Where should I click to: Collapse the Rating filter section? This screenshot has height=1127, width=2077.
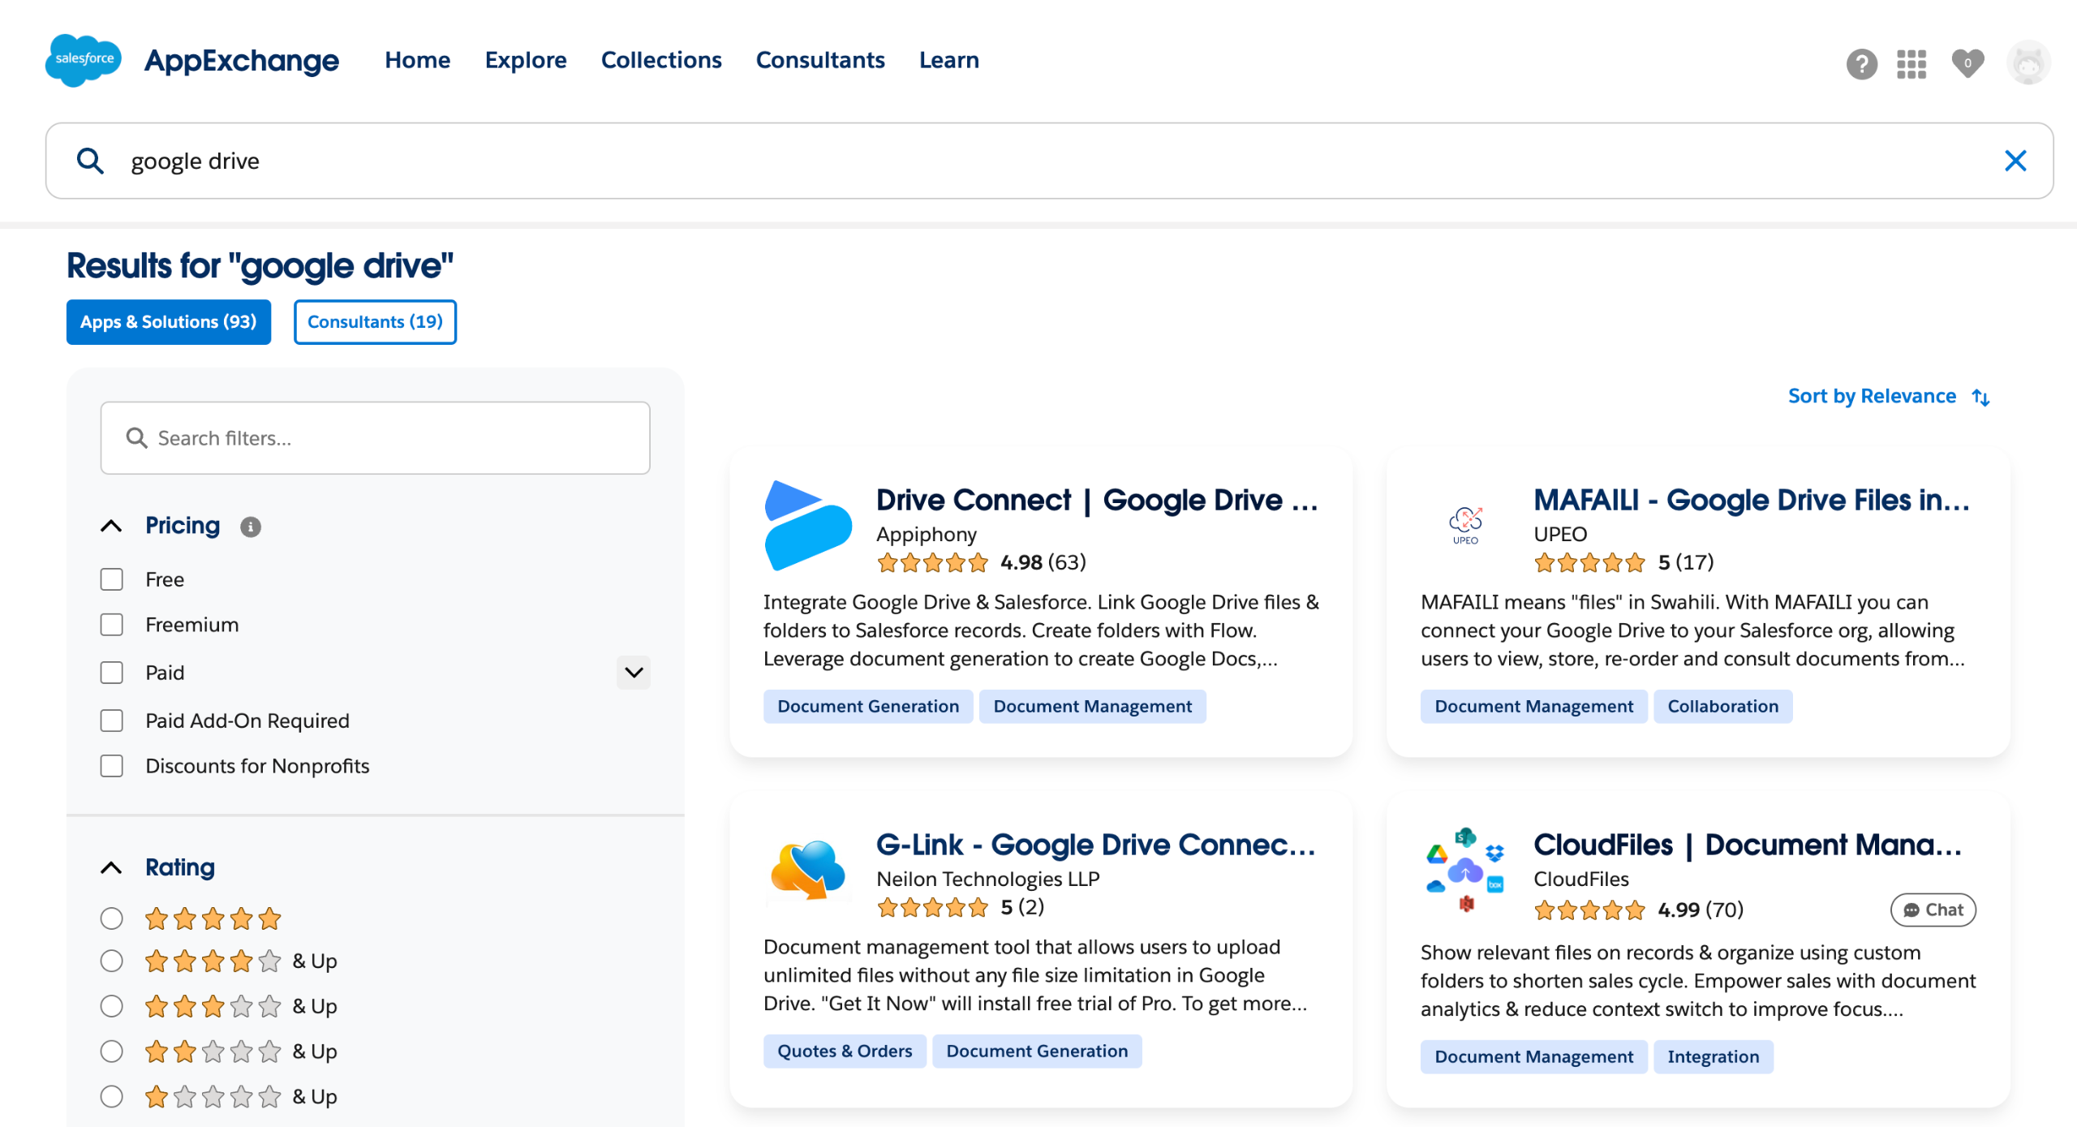(112, 868)
